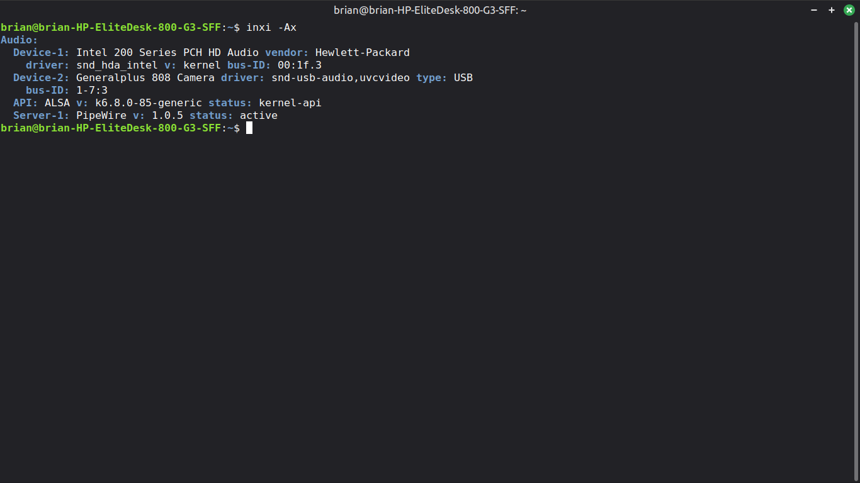Click the snd-usb-audio,uvcvideo driver text
Image resolution: width=860 pixels, height=483 pixels.
click(x=341, y=78)
